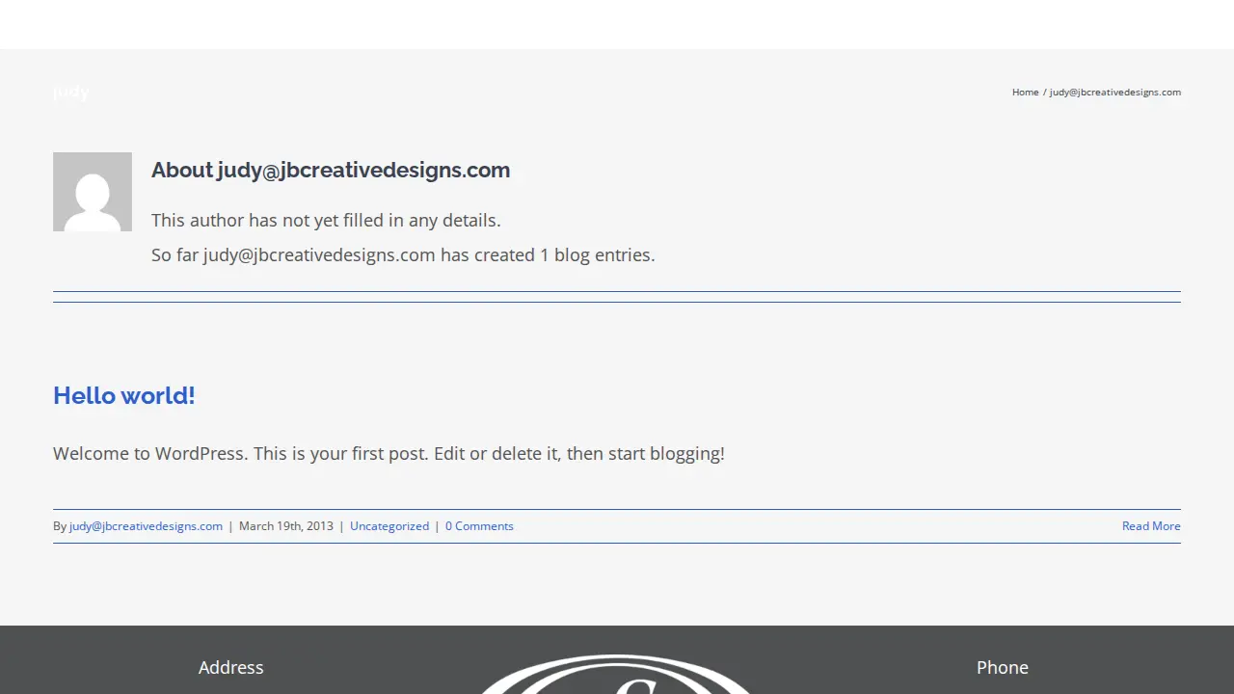
Task: Click the Welcome to WordPress excerpt text
Action: (x=389, y=454)
